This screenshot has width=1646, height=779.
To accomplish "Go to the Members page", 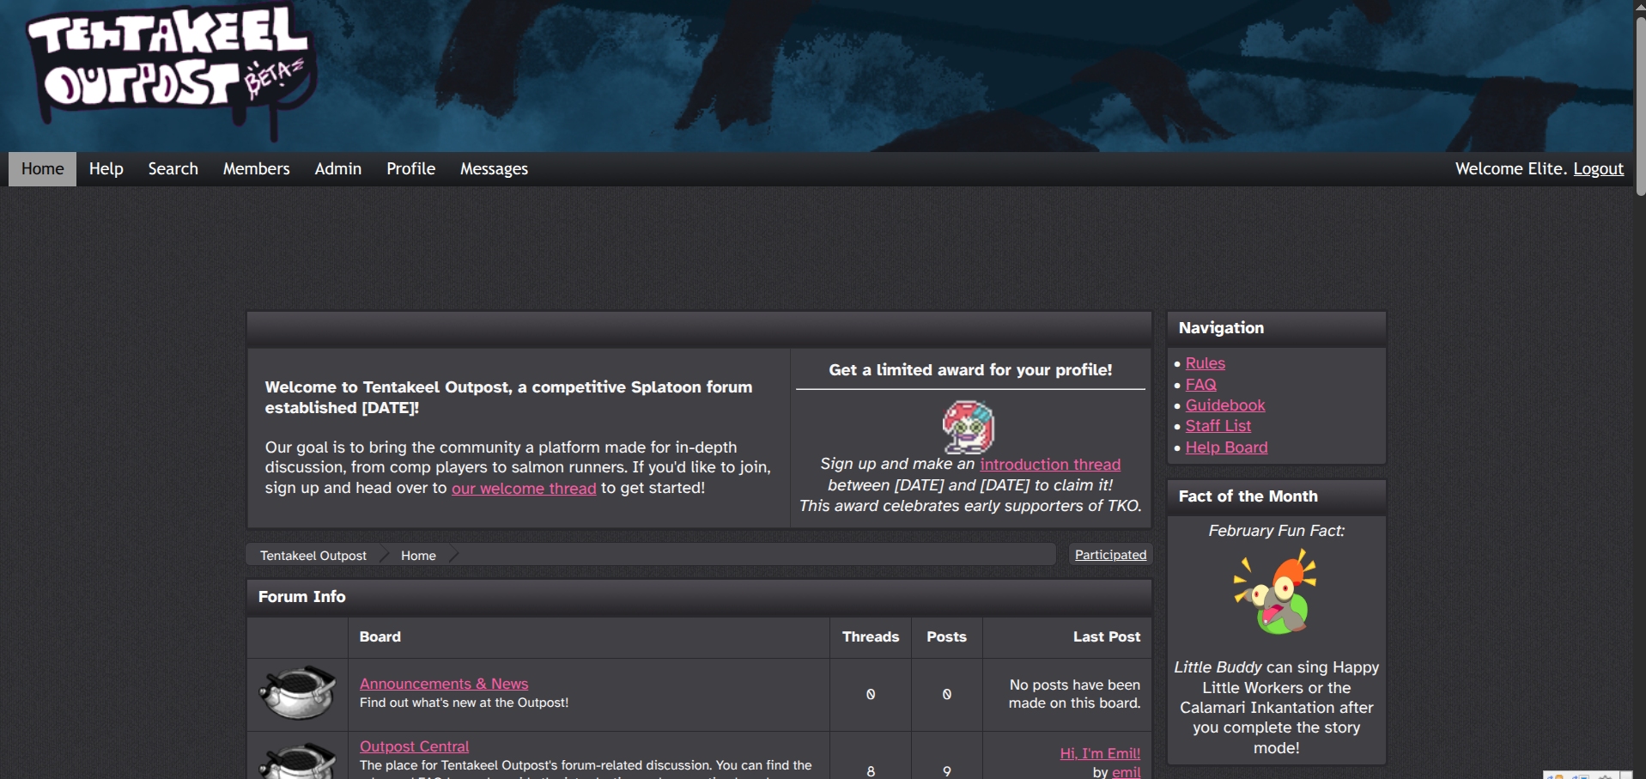I will [256, 169].
